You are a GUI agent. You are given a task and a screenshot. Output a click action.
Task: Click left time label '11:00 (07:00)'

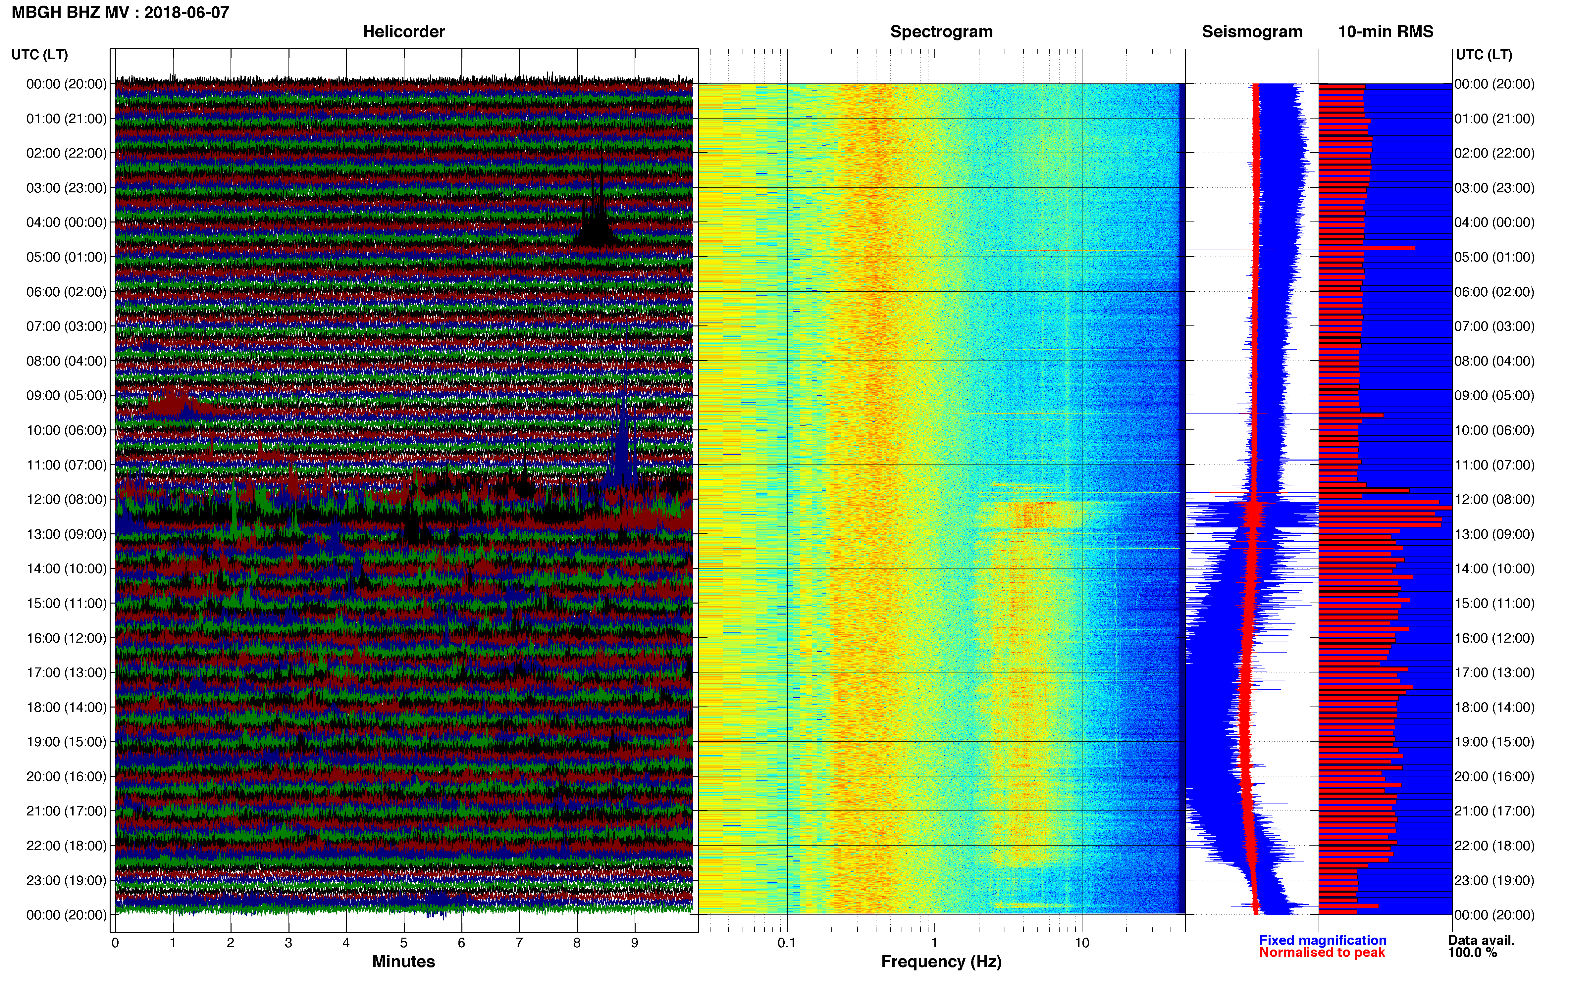66,465
